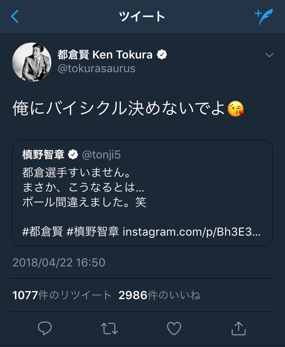Tap the #都倉賢 hashtag
This screenshot has width=285, height=347.
(43, 232)
